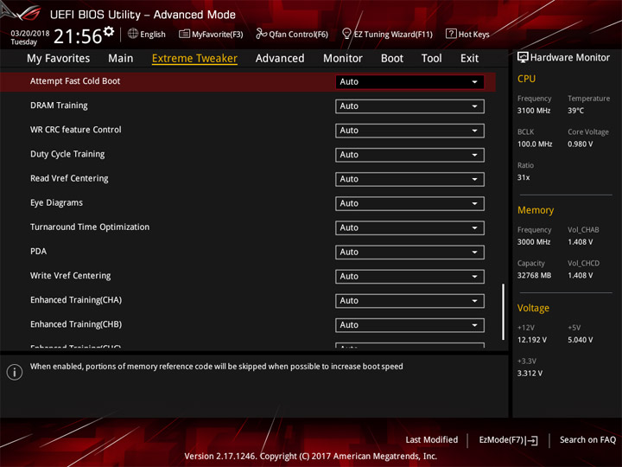Click the EZ Tuning Wizard lightbulb icon
Screen dimensions: 622x467
(x=346, y=34)
